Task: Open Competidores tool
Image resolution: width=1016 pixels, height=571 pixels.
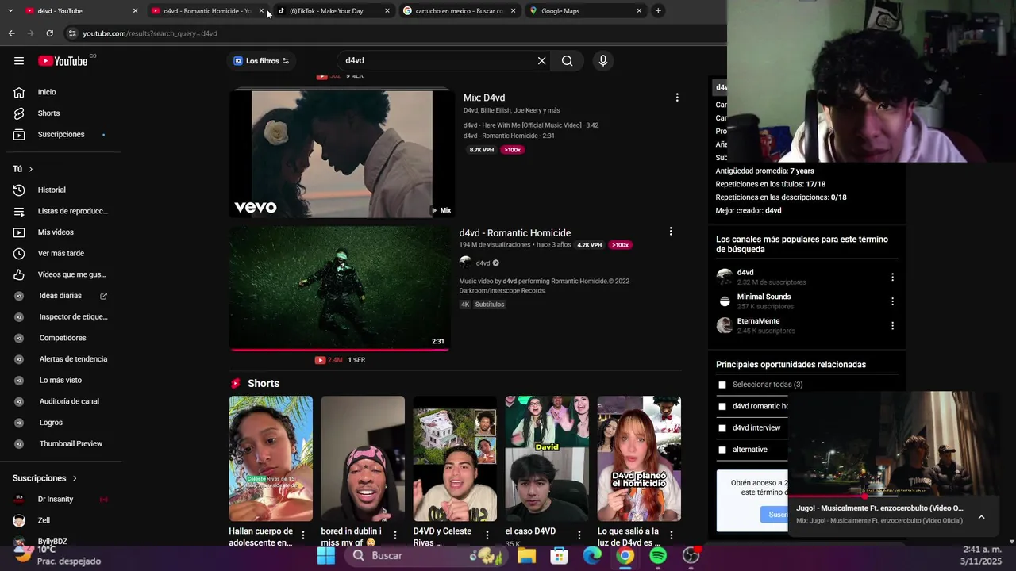Action: coord(61,338)
